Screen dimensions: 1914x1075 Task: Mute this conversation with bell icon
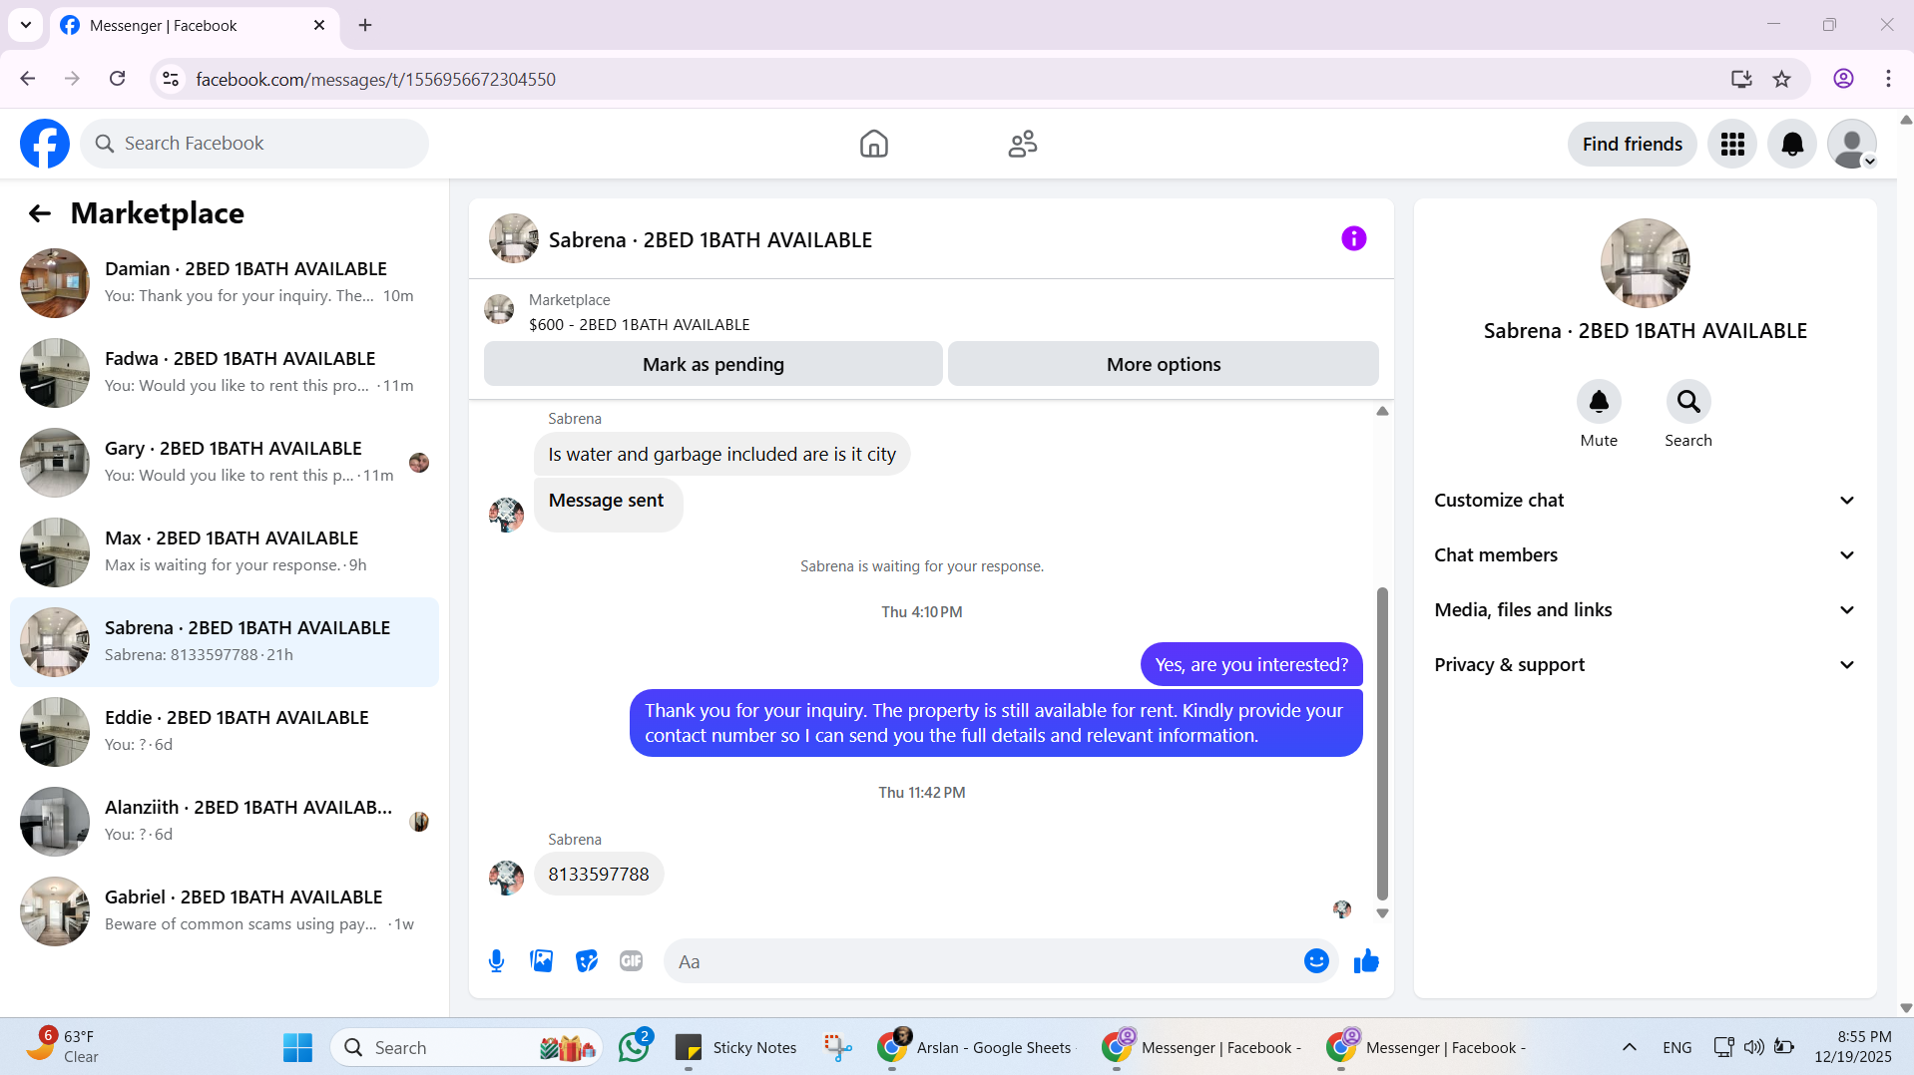tap(1599, 401)
